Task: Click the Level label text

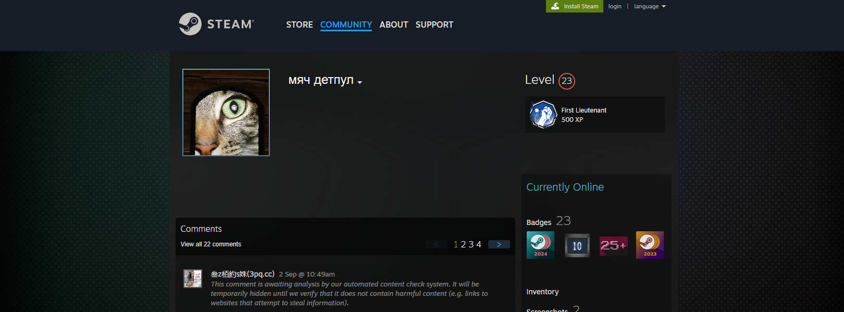Action: (540, 80)
